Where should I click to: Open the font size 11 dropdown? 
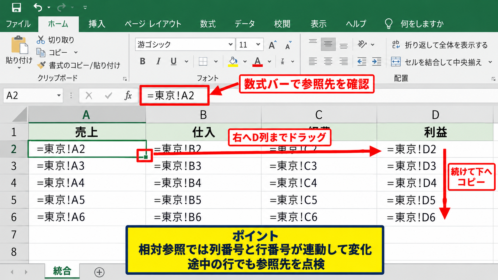click(258, 44)
